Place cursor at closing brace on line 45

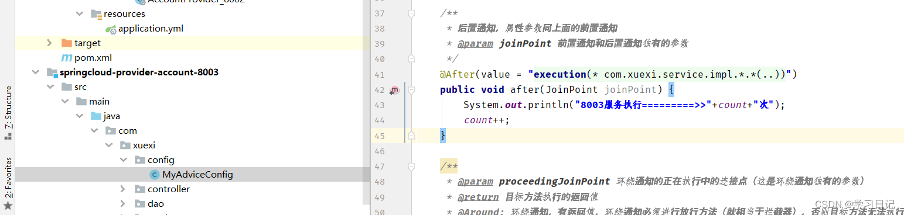coord(443,135)
